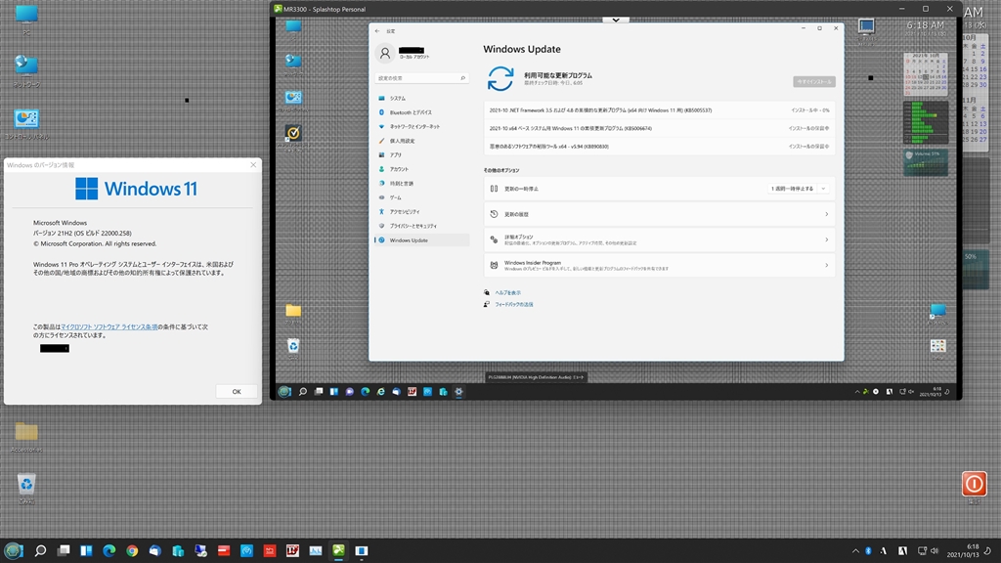Select ネットワークとインターネット in the sidebar
1001x563 pixels.
tap(414, 127)
